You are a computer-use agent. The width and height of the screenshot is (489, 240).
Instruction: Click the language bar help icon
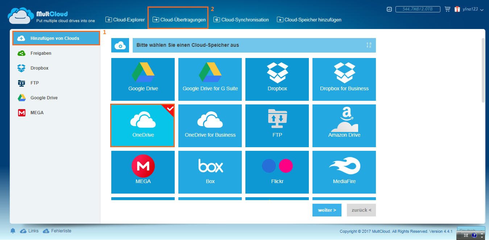pyautogui.click(x=474, y=235)
